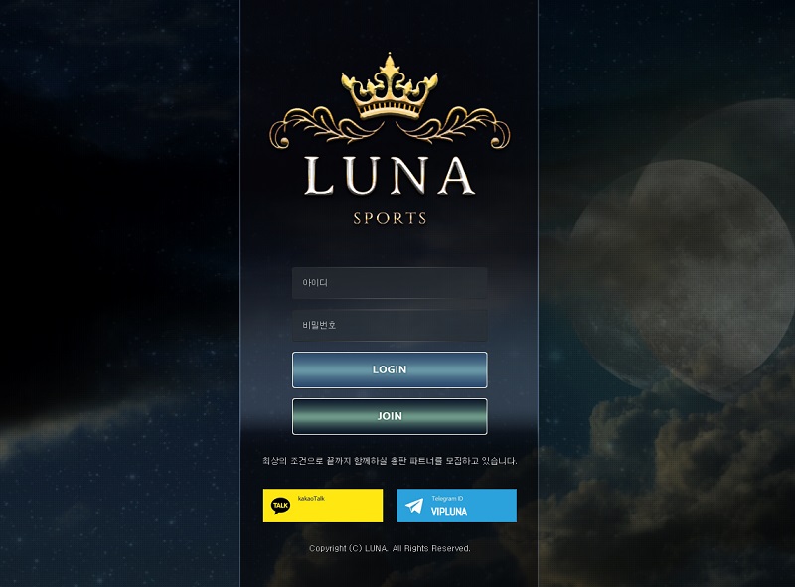Screen dimensions: 795x587
Task: Focus the 아이디 username field
Action: pyautogui.click(x=390, y=283)
